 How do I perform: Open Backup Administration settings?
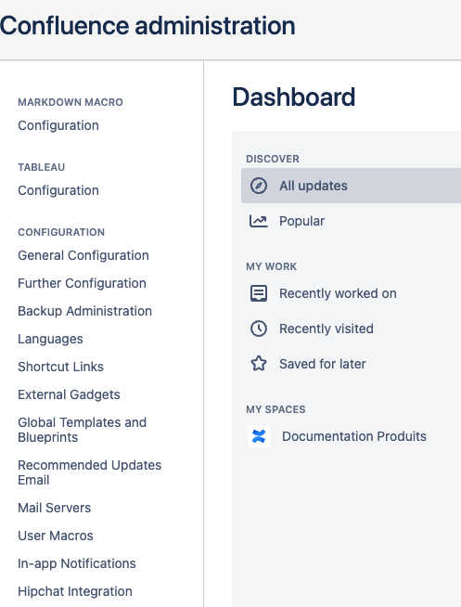[84, 311]
